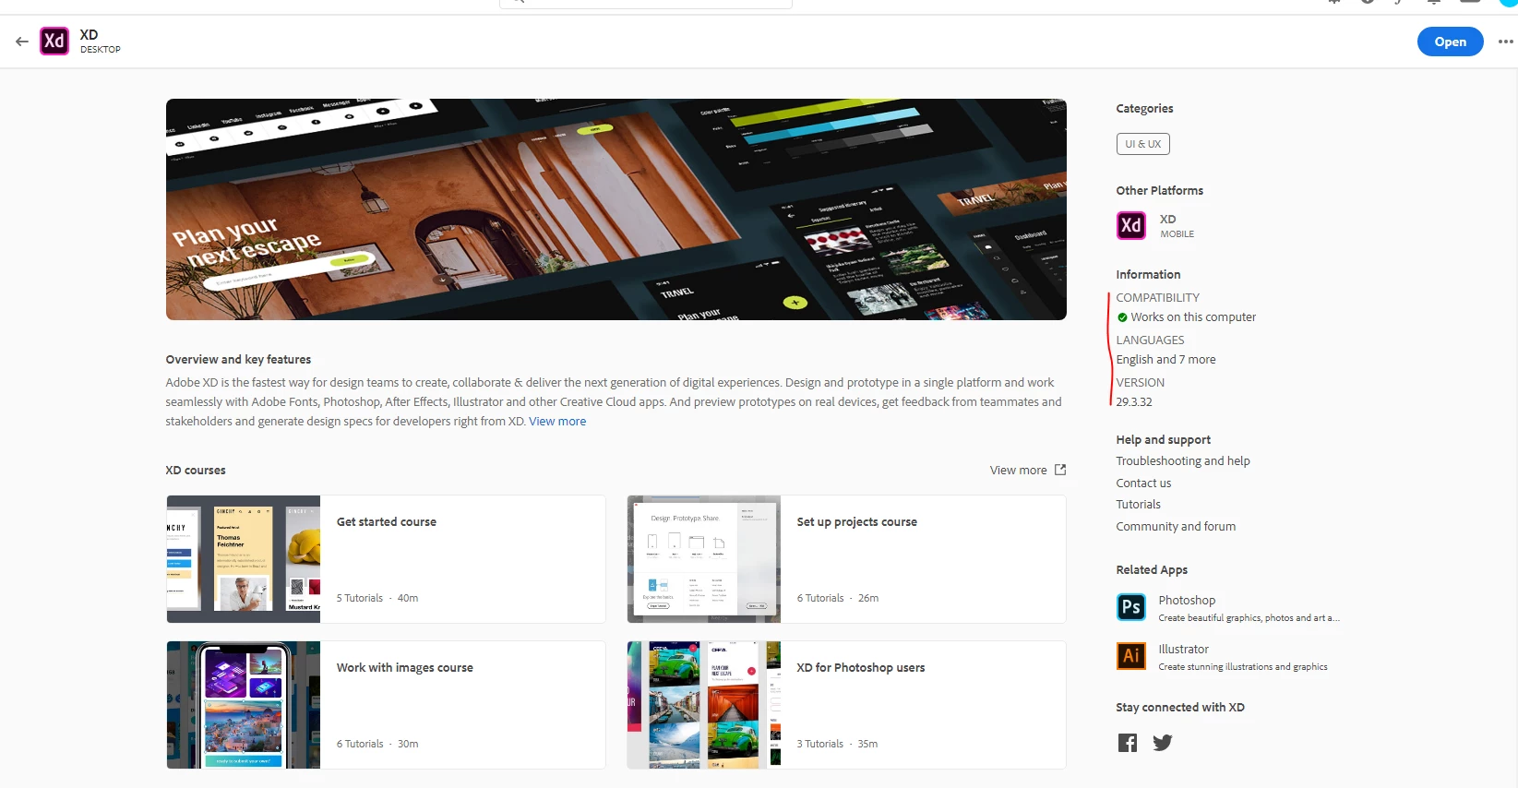Go back using the left arrow
Image resolution: width=1518 pixels, height=788 pixels.
coord(22,42)
